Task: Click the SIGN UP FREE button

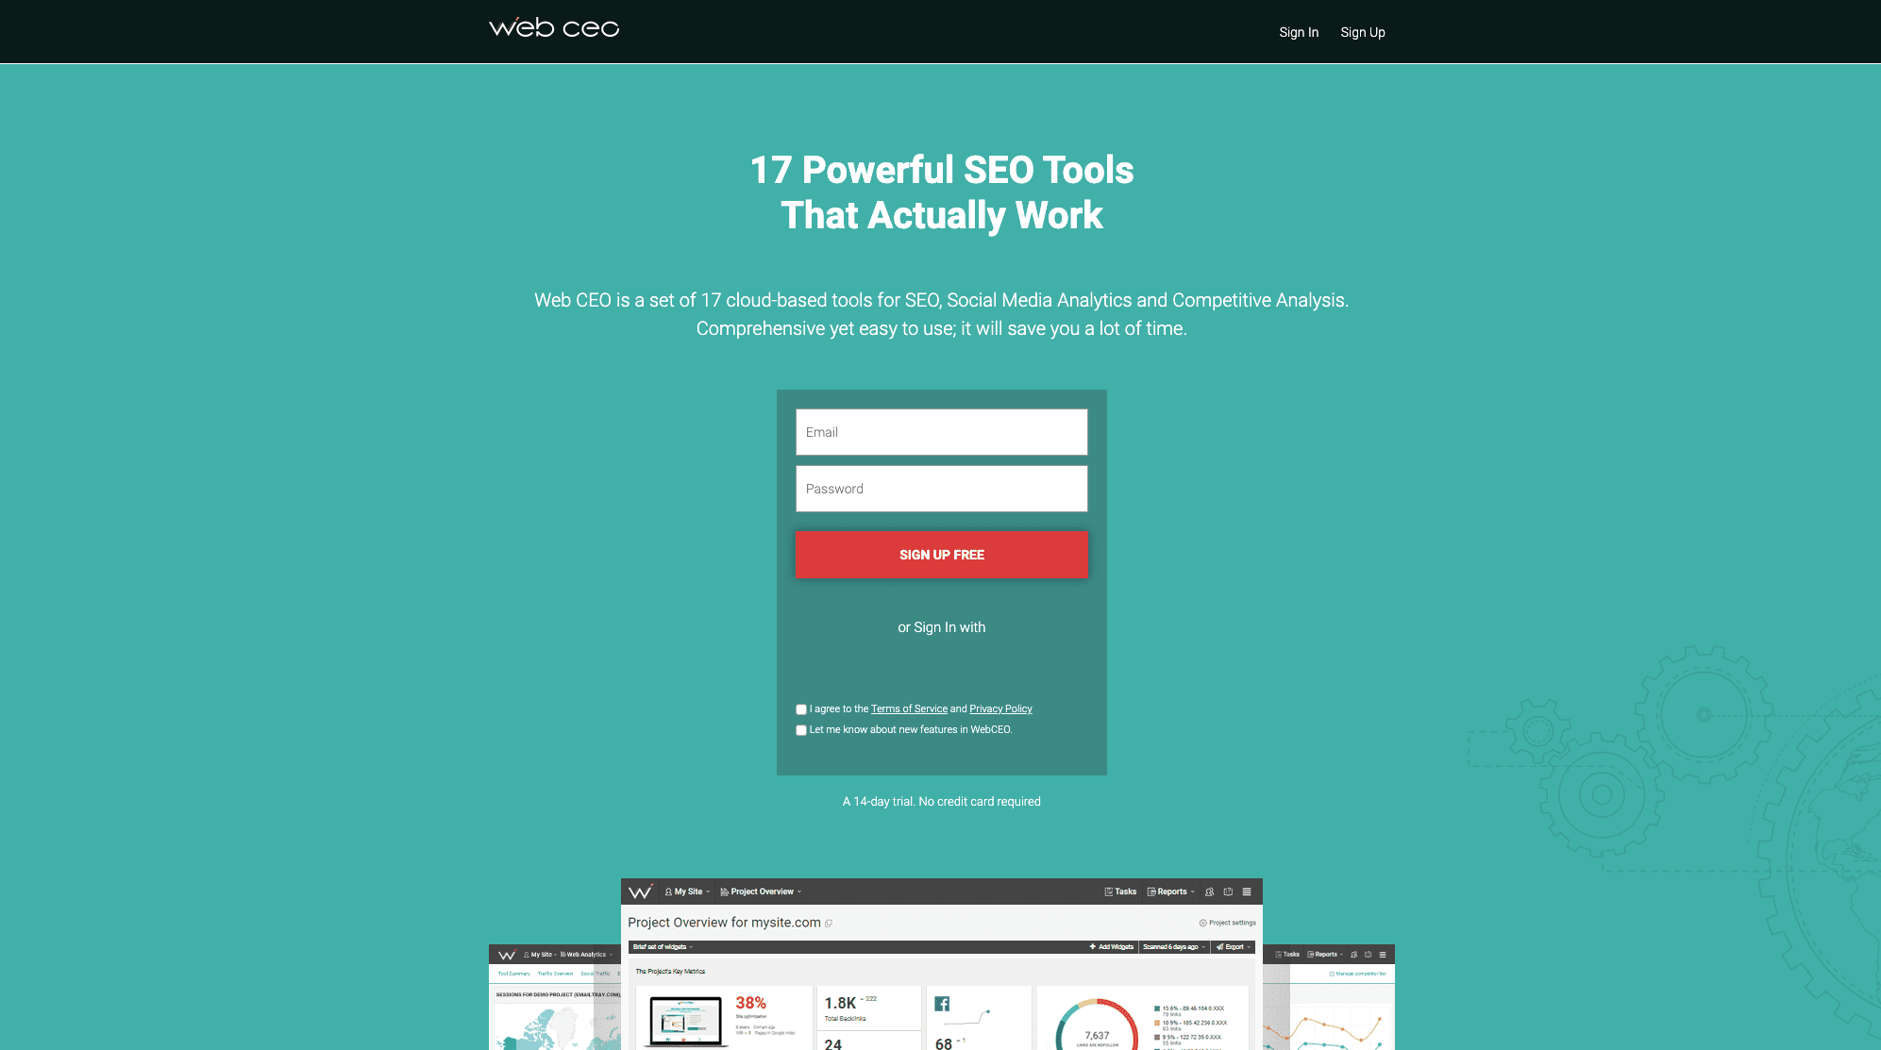Action: (x=940, y=554)
